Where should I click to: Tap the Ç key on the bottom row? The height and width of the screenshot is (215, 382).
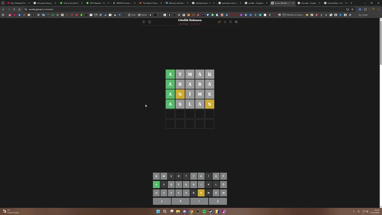(x=162, y=201)
